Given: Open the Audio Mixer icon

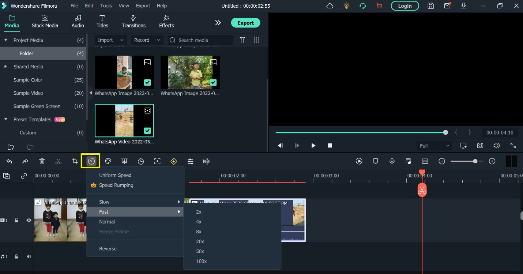Looking at the screenshot, I should (409, 161).
